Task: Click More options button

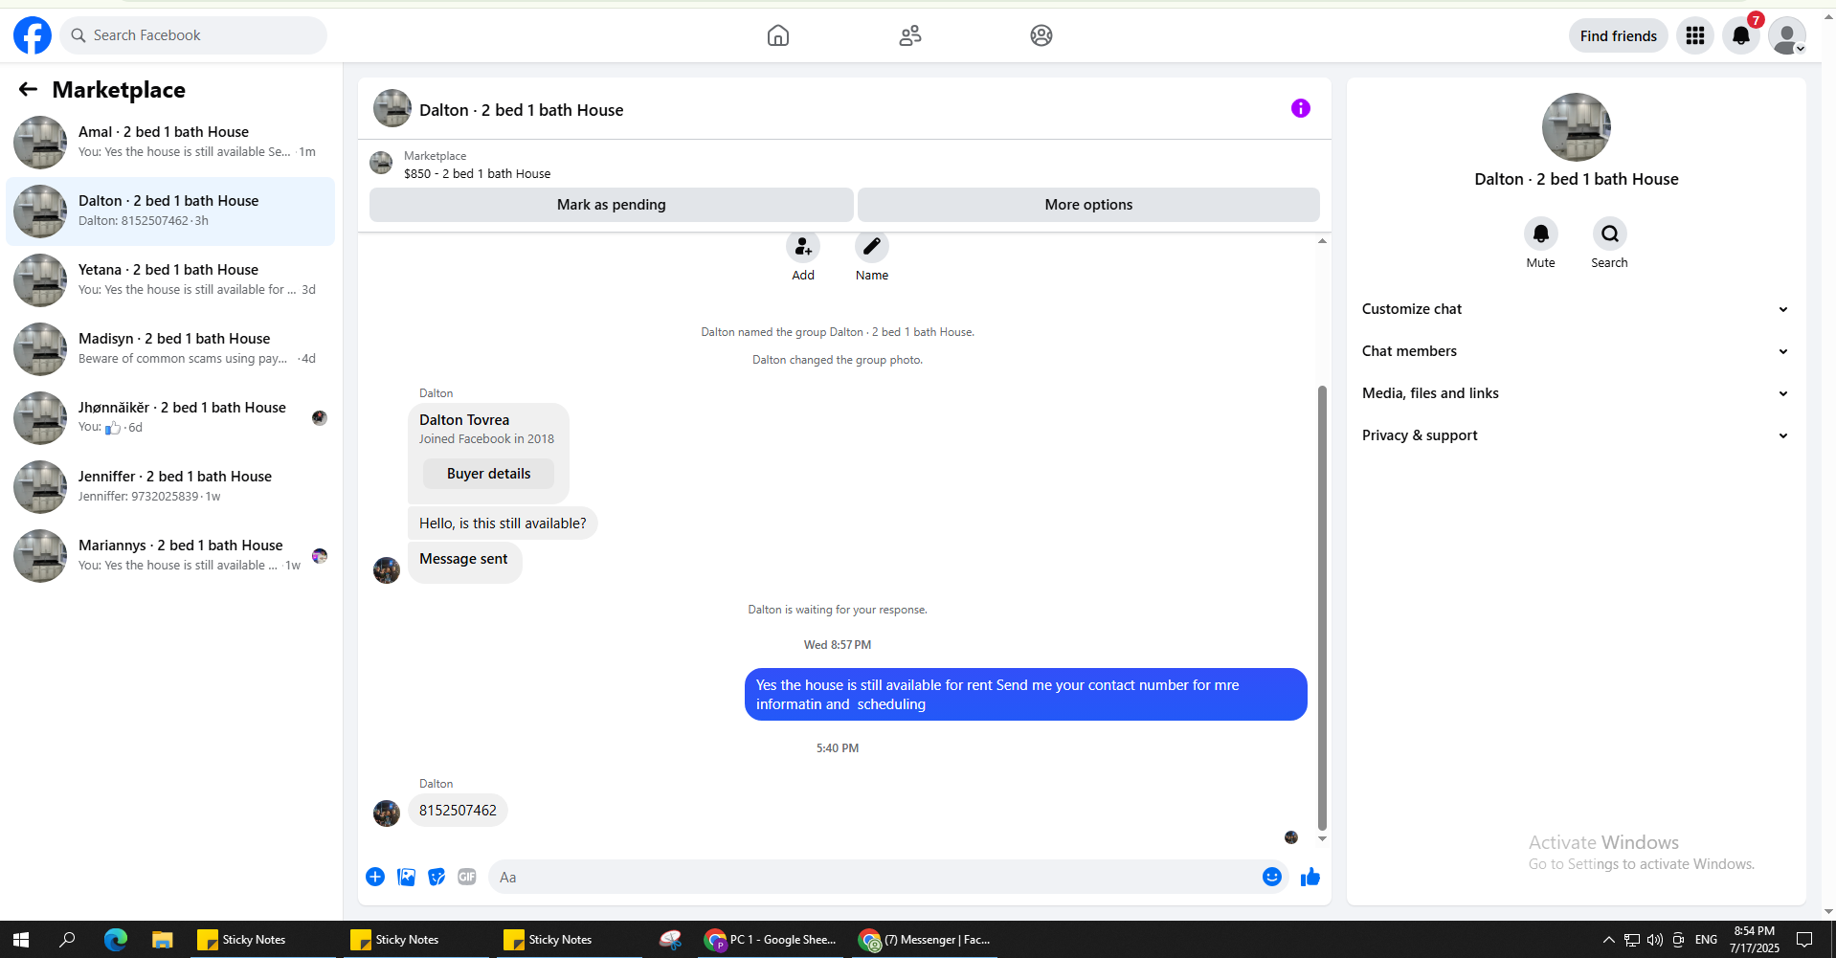Action: coord(1088,205)
